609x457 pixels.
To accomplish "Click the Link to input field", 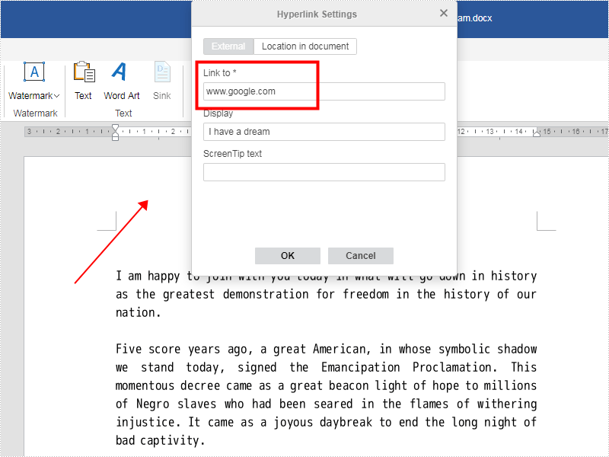I will pos(324,91).
